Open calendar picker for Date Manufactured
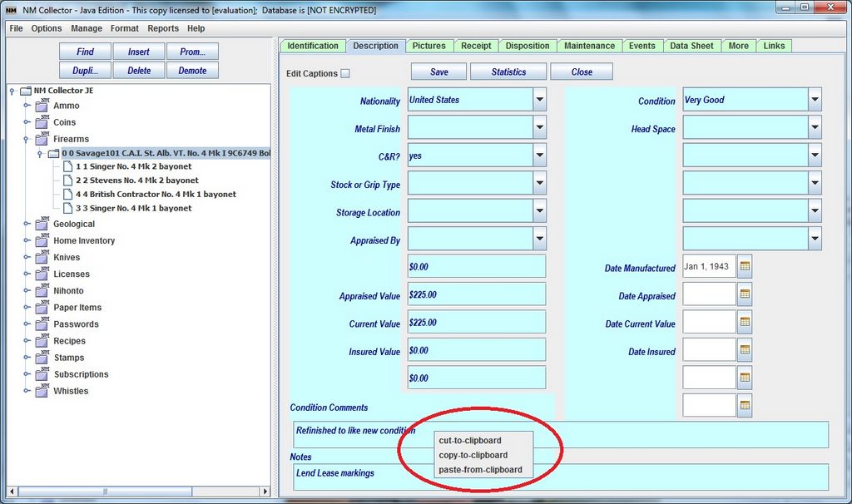Screen dimensions: 852x504 [745, 267]
